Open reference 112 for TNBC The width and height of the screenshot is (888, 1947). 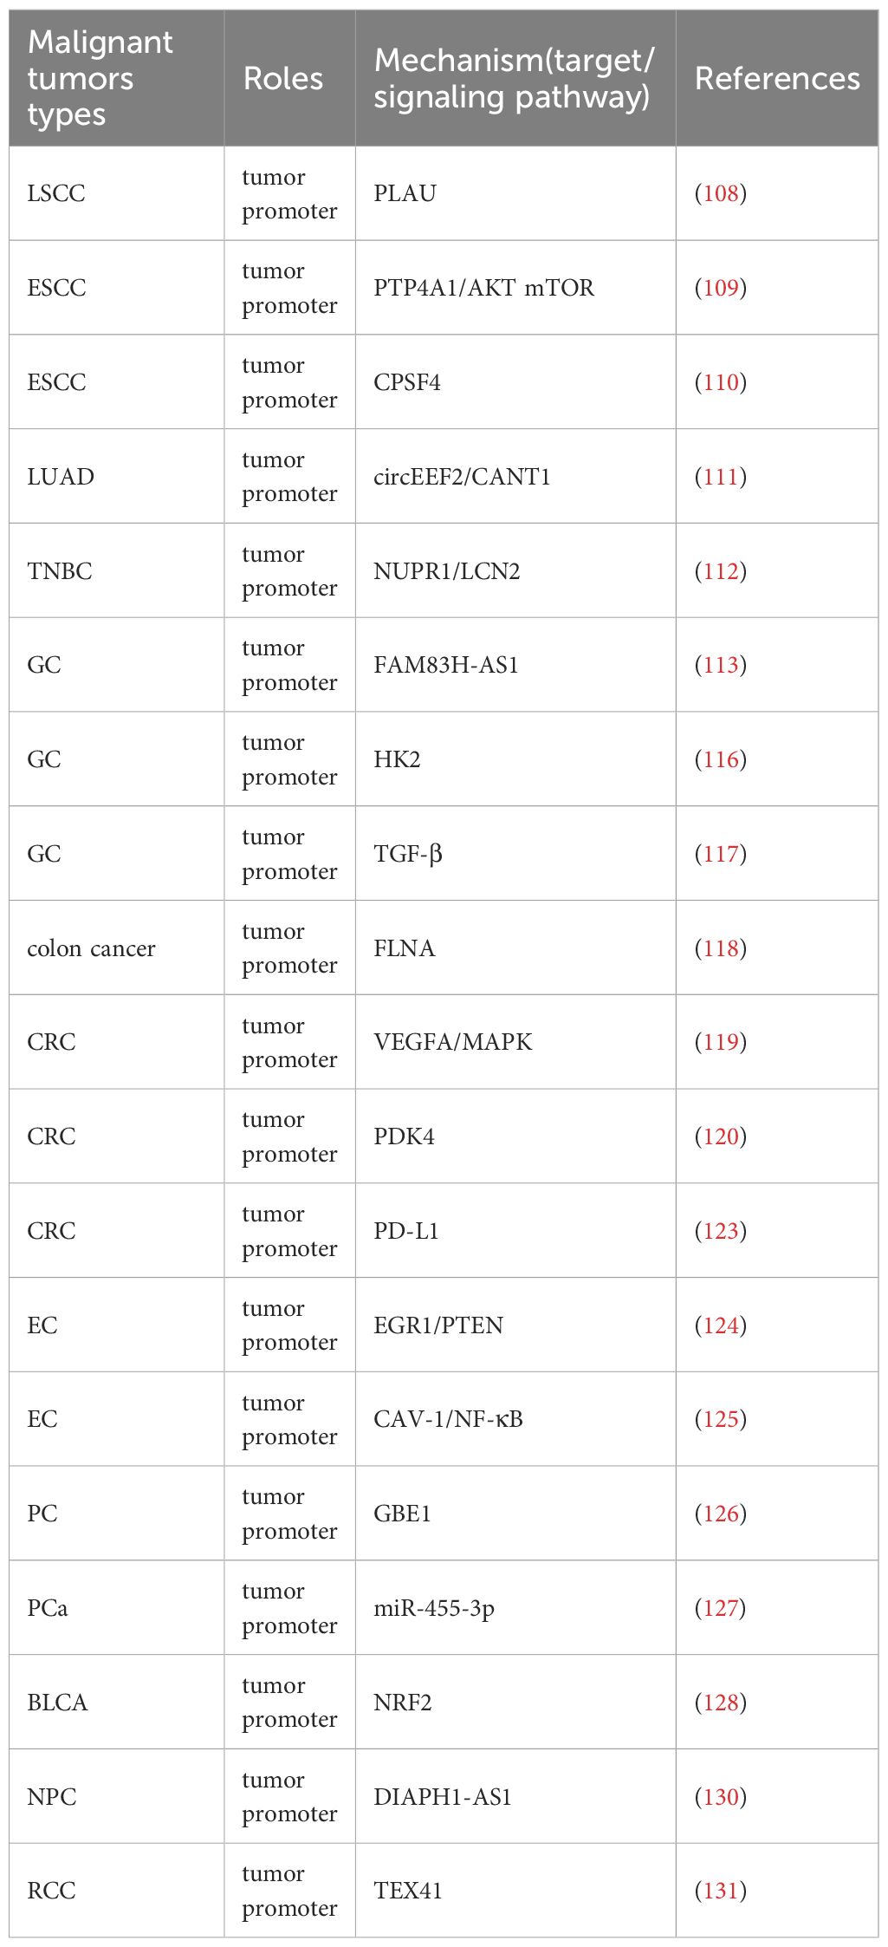(720, 571)
